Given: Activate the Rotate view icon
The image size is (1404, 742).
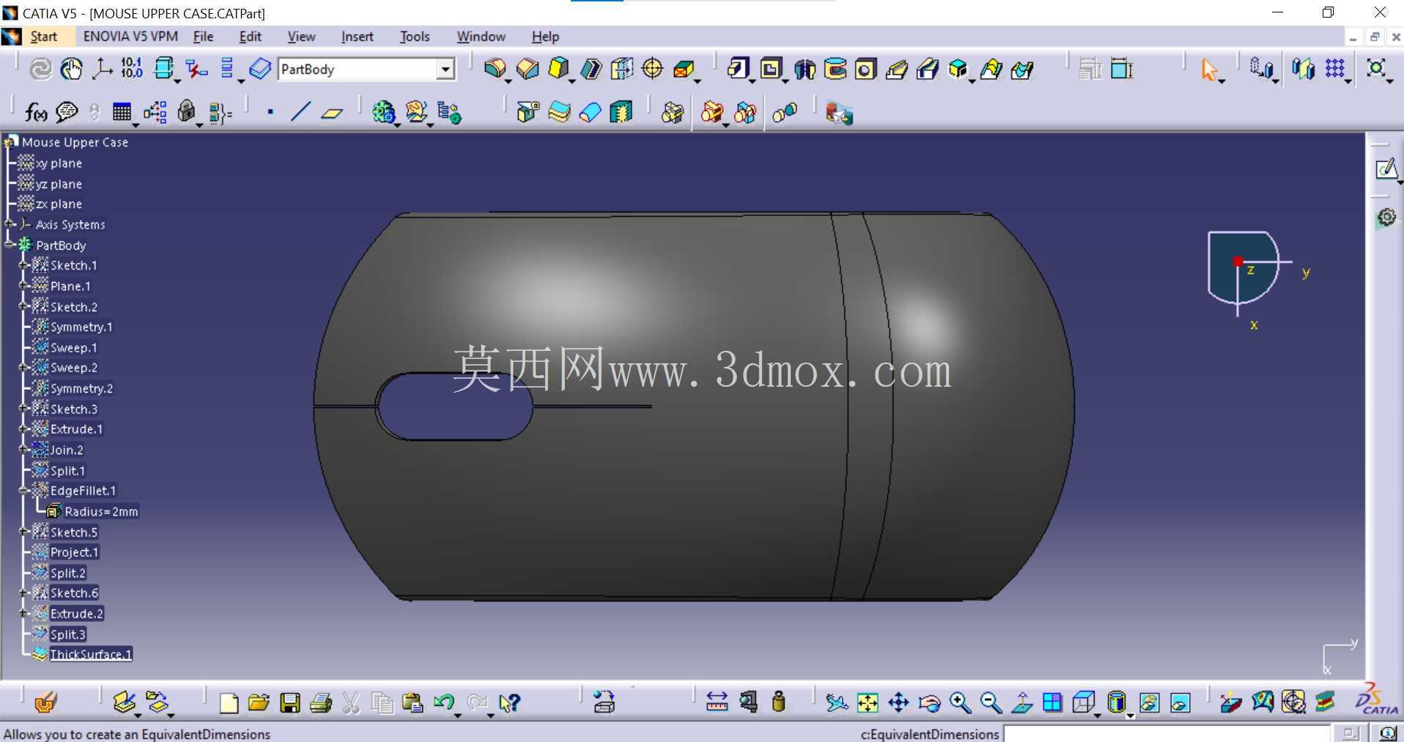Looking at the screenshot, I should point(929,702).
